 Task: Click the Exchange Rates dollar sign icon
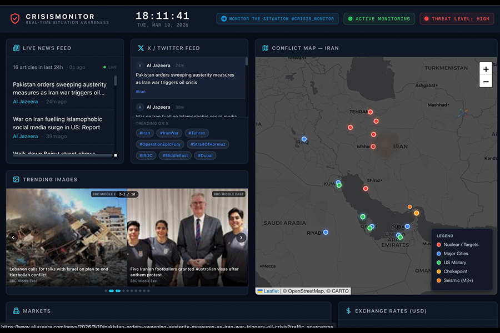coord(348,311)
